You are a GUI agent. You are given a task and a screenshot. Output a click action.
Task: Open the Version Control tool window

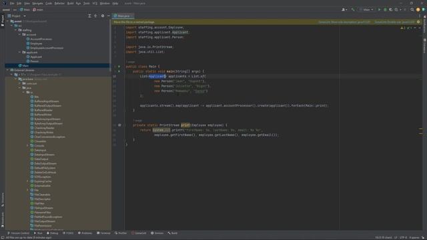point(18,233)
